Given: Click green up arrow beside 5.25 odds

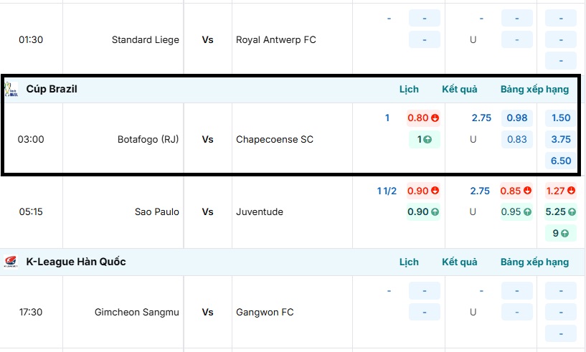Looking at the screenshot, I should click(572, 212).
